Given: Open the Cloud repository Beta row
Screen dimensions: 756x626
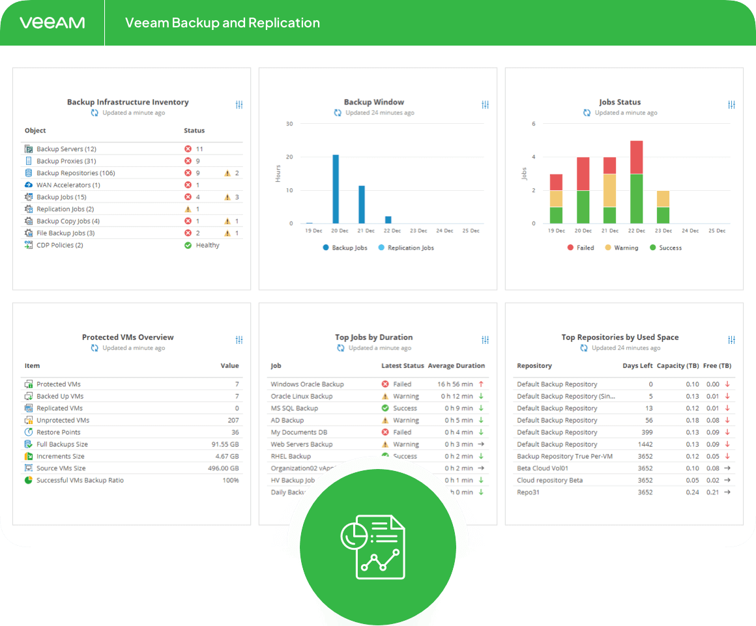Looking at the screenshot, I should click(x=624, y=481).
